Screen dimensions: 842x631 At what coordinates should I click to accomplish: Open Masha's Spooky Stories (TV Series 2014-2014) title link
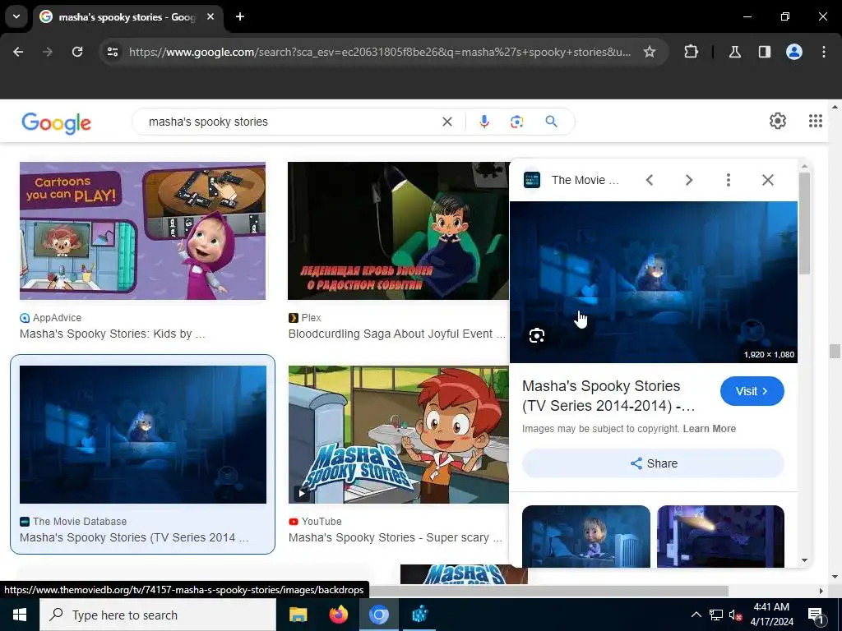click(609, 396)
